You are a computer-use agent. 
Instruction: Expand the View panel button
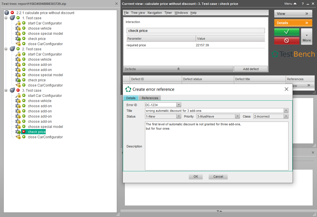tap(293, 14)
